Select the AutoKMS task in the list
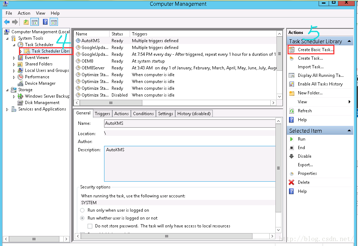The image size is (358, 246). (176, 41)
